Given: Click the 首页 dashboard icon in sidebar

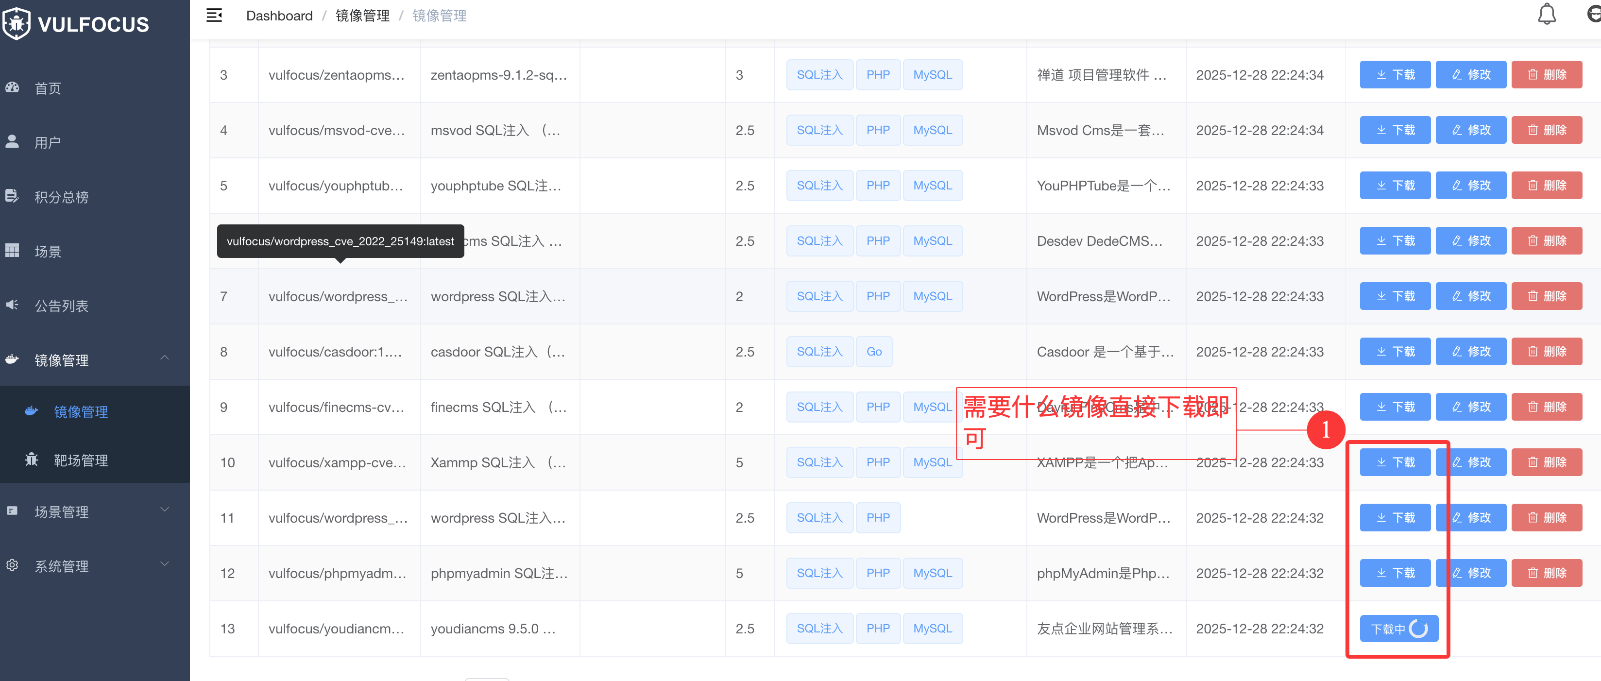Looking at the screenshot, I should [13, 87].
